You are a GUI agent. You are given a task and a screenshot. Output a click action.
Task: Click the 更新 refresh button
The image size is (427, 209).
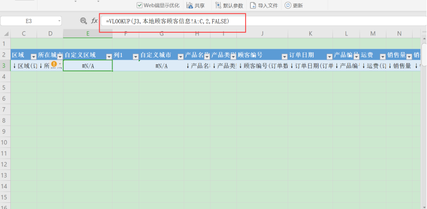click(293, 6)
